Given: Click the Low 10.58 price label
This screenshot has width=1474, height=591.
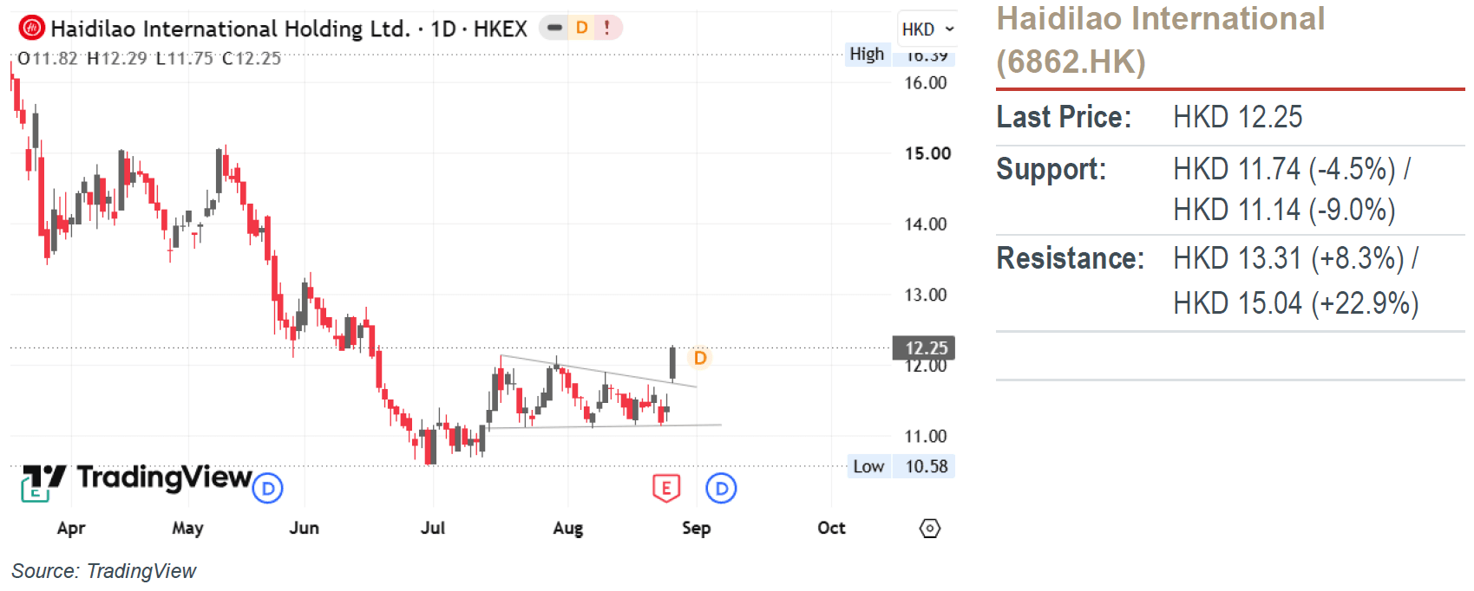Looking at the screenshot, I should (901, 466).
